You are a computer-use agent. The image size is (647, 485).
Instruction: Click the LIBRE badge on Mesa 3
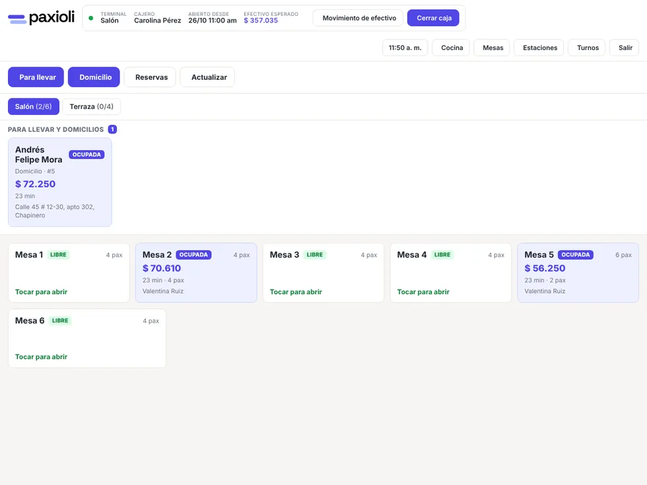click(x=315, y=255)
